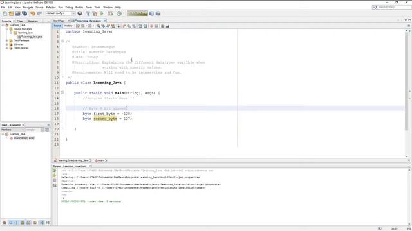This screenshot has height=231, width=412.
Task: Open the Refactor menu
Action: pos(51,7)
